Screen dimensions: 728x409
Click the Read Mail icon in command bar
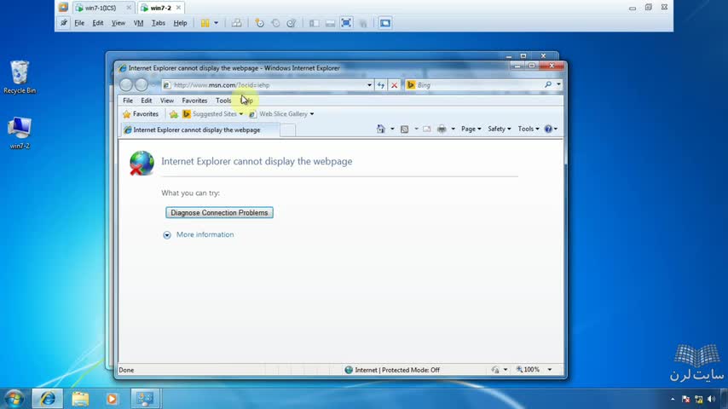(x=427, y=129)
